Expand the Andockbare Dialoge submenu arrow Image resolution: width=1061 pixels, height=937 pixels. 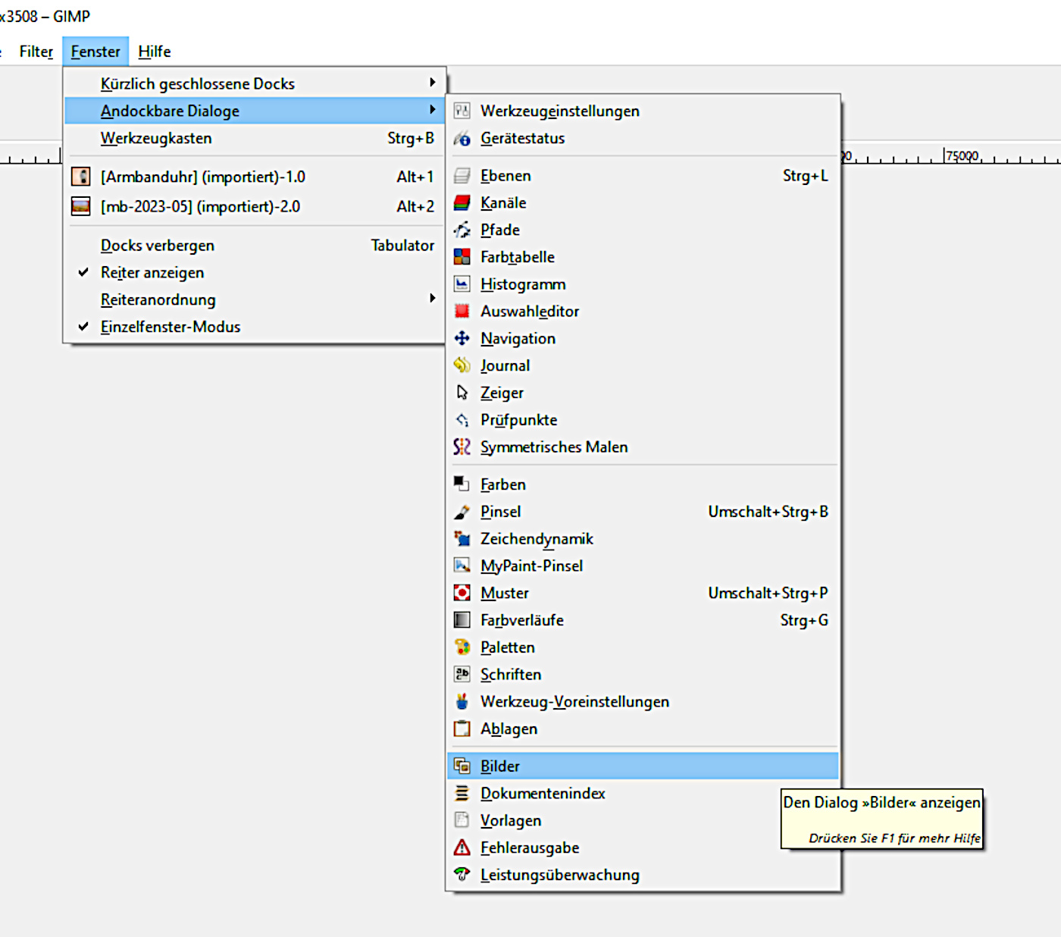tap(432, 110)
